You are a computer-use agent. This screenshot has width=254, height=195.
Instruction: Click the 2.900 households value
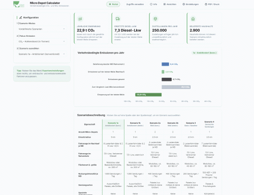click(x=195, y=31)
